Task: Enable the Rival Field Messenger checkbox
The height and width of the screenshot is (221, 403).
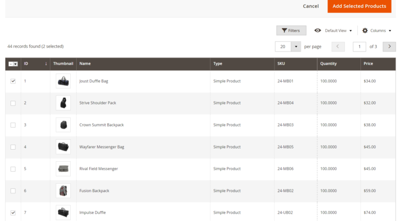Action: click(13, 169)
